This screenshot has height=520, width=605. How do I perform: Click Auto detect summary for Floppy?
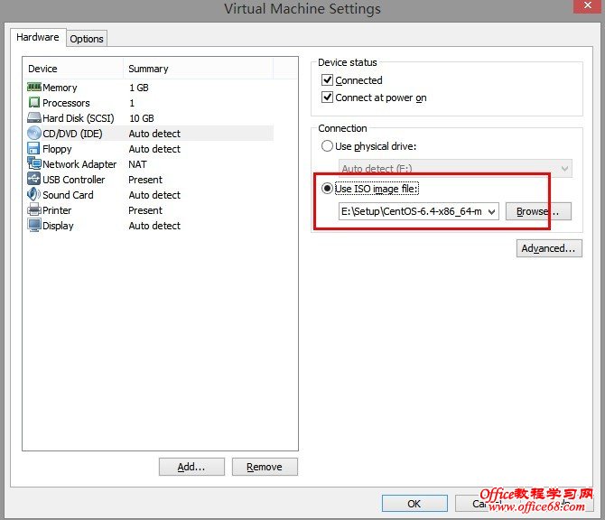tap(154, 149)
